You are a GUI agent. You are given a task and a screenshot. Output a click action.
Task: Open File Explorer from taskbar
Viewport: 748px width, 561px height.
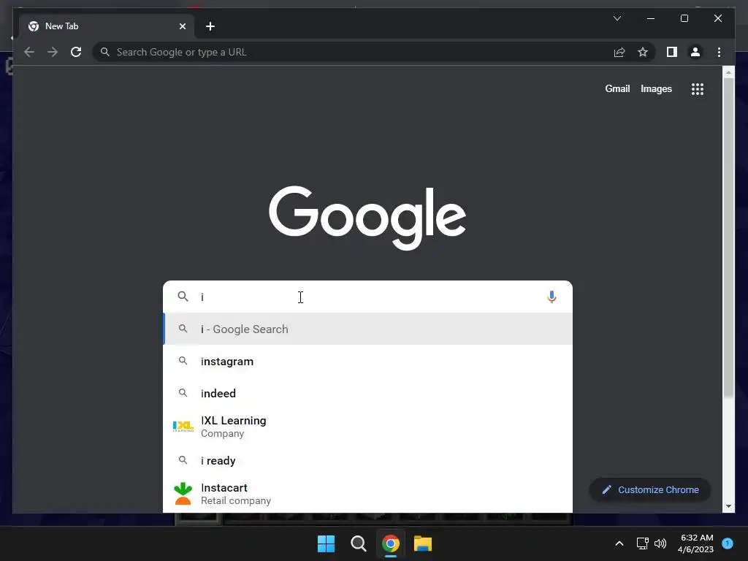423,543
